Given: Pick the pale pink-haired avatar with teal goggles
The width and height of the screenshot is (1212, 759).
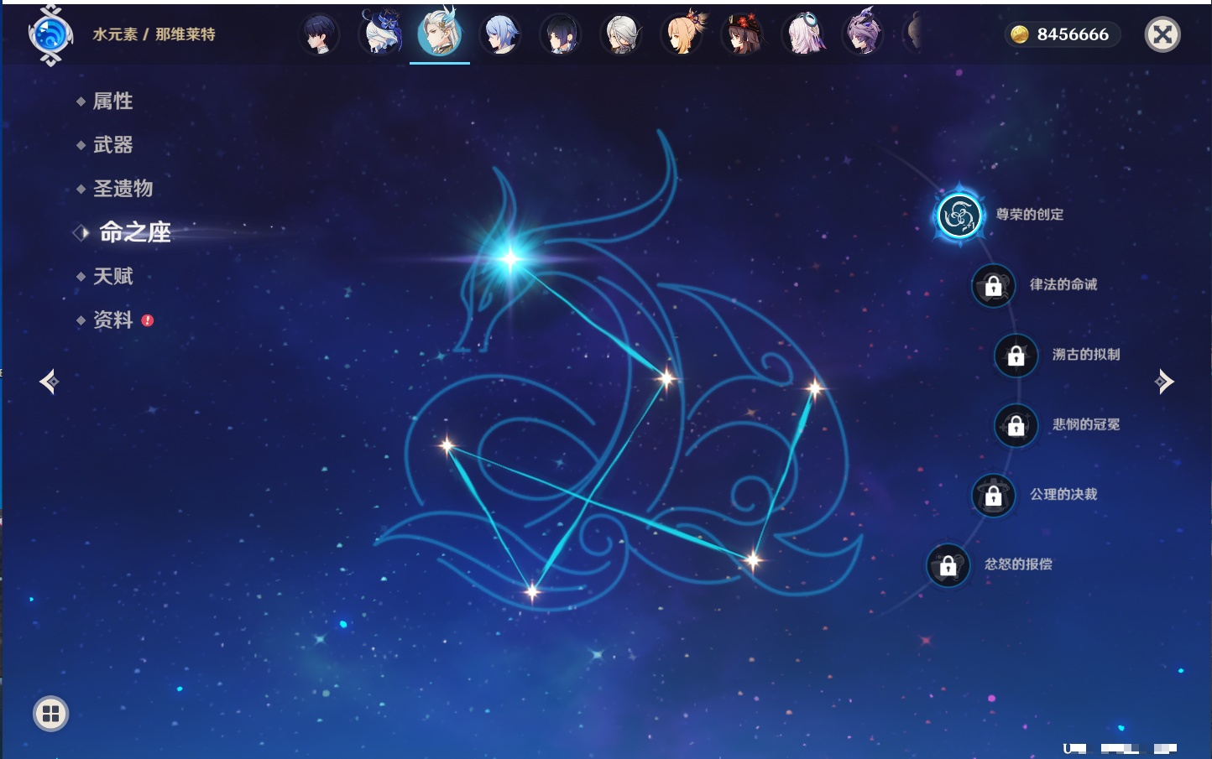Looking at the screenshot, I should [x=804, y=34].
